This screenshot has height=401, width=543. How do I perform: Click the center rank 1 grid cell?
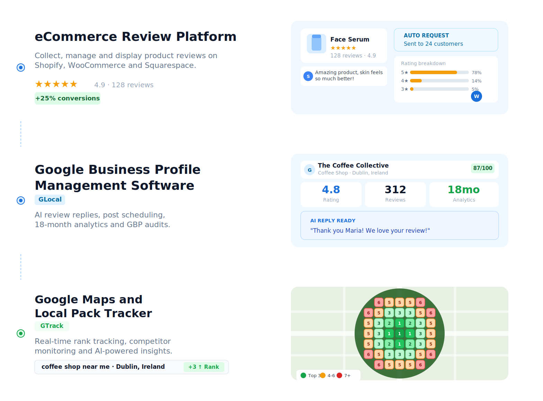point(400,333)
